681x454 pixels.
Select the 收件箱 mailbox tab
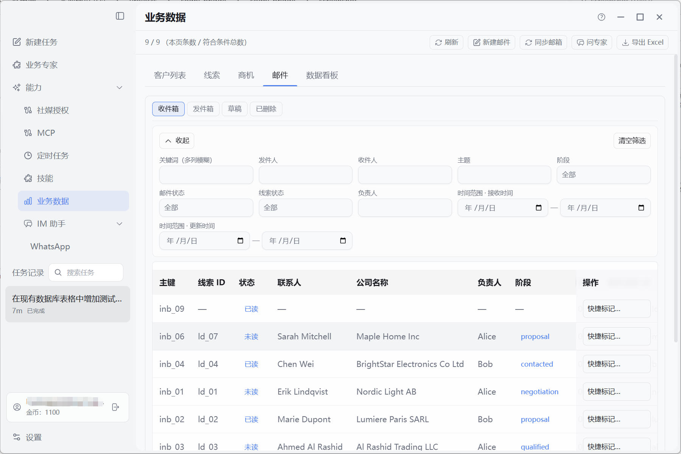(x=168, y=109)
